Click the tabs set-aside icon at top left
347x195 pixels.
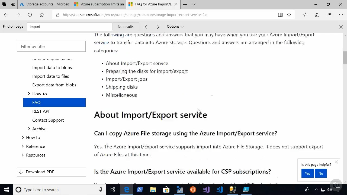4,4
